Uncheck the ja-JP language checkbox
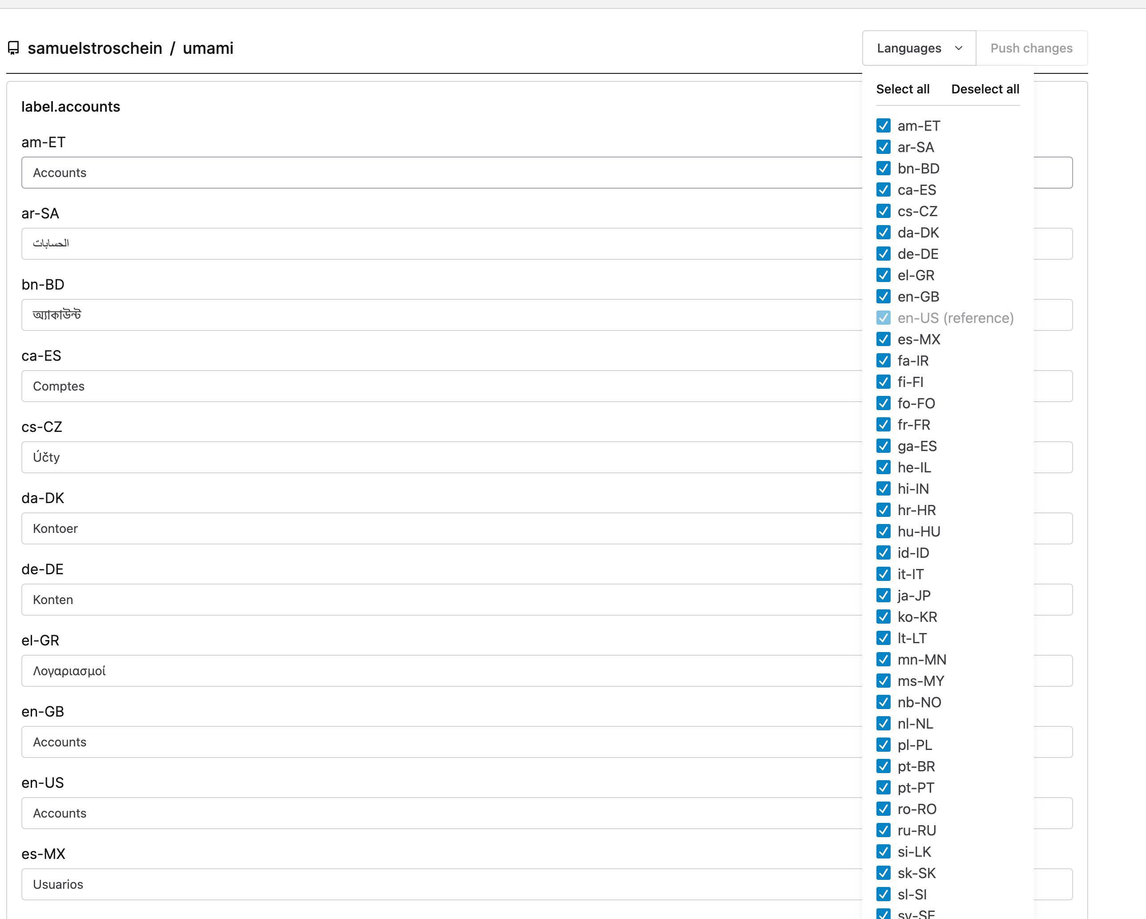The height and width of the screenshot is (919, 1146). click(x=884, y=595)
